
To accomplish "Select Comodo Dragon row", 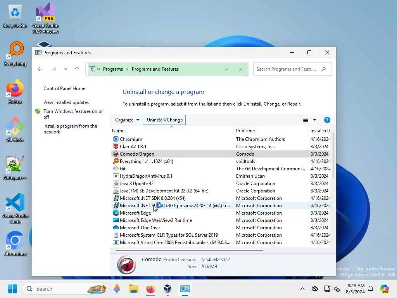I will pyautogui.click(x=220, y=154).
